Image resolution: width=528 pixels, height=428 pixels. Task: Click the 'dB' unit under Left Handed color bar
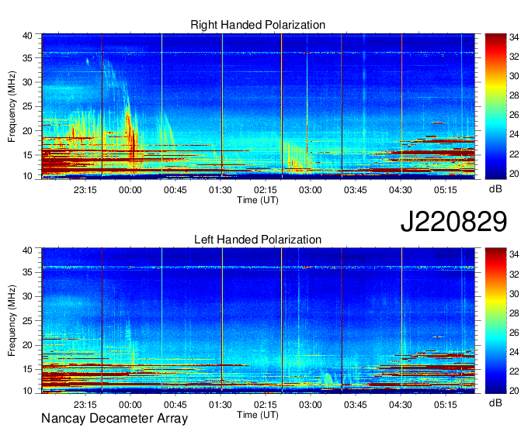(495, 402)
